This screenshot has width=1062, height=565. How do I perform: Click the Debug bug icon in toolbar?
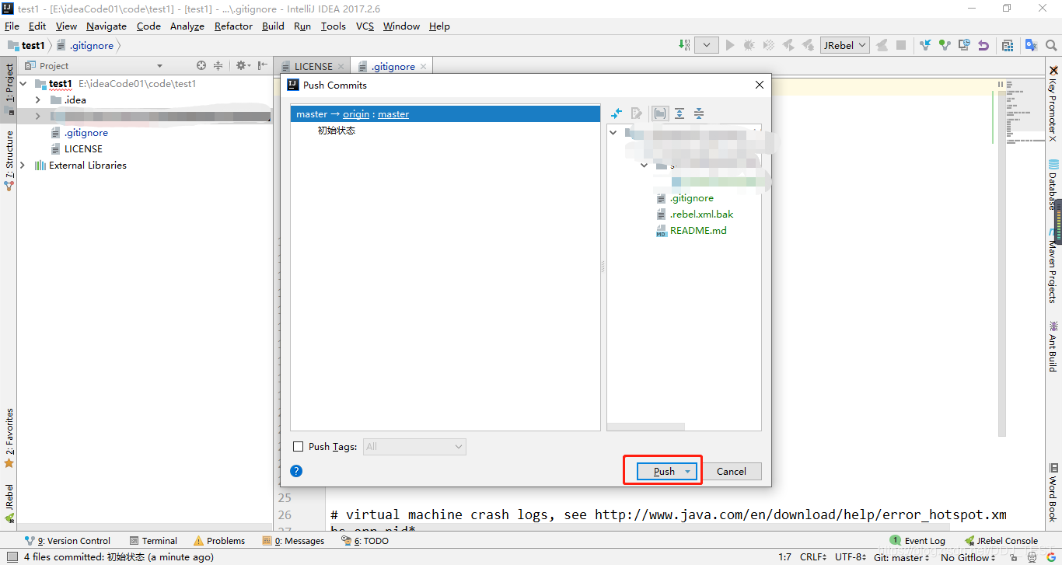pyautogui.click(x=749, y=45)
